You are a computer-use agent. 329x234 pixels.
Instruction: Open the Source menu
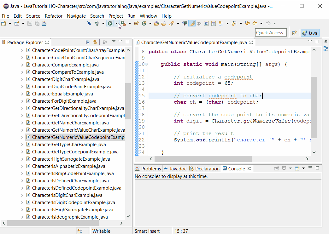point(32,16)
